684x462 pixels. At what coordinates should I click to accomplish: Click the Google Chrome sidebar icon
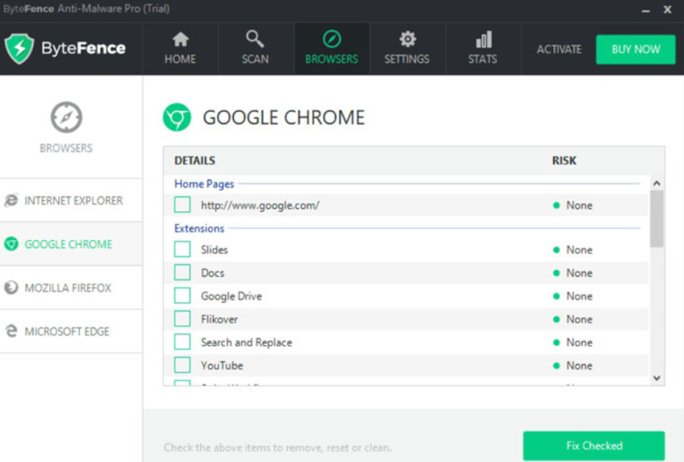[11, 244]
